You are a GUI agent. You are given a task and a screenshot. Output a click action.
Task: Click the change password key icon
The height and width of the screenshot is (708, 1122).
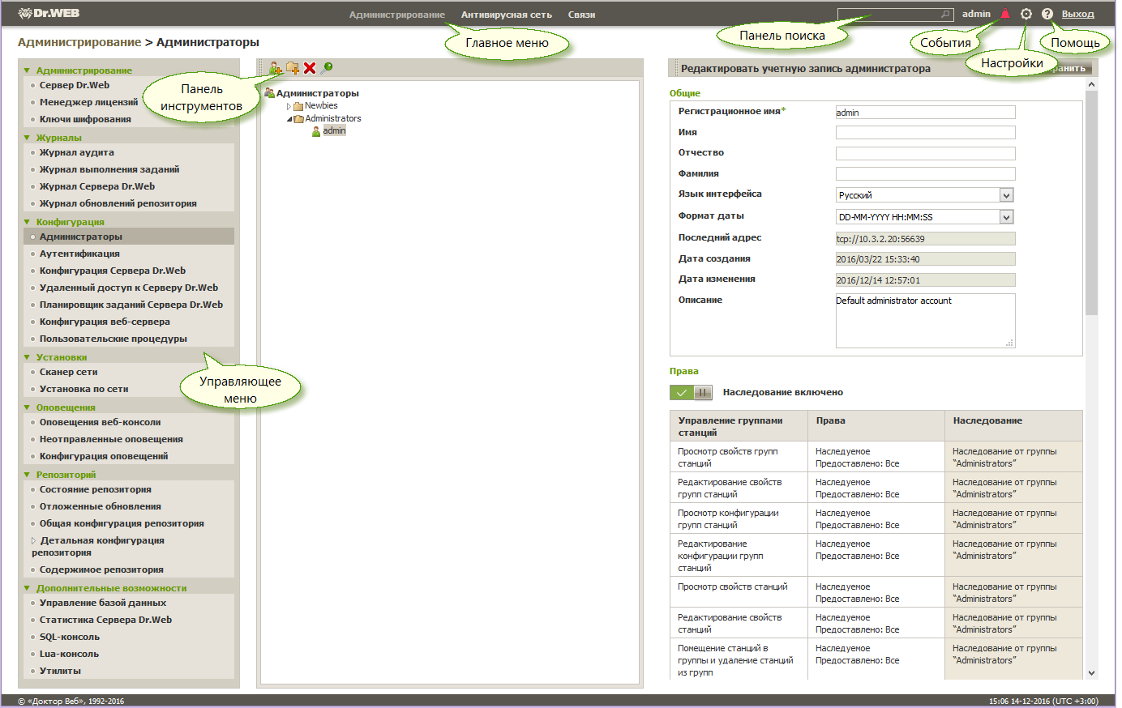[327, 69]
